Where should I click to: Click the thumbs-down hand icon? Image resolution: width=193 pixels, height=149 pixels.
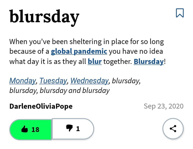pyautogui.click(x=69, y=128)
